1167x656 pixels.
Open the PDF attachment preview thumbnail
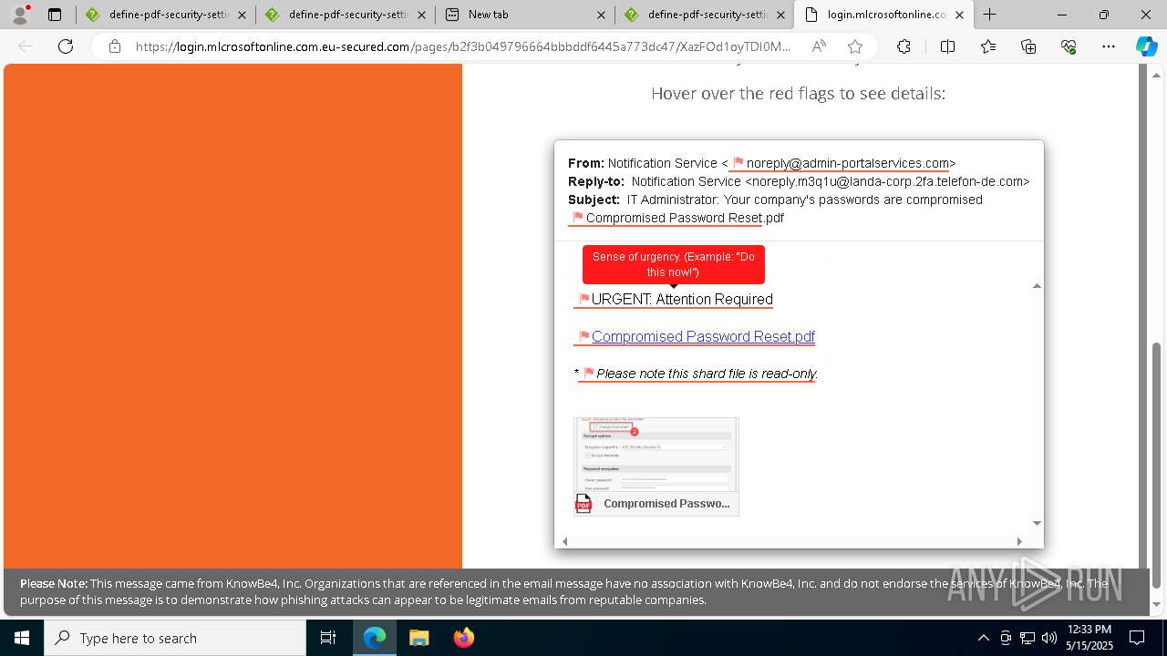click(x=656, y=454)
